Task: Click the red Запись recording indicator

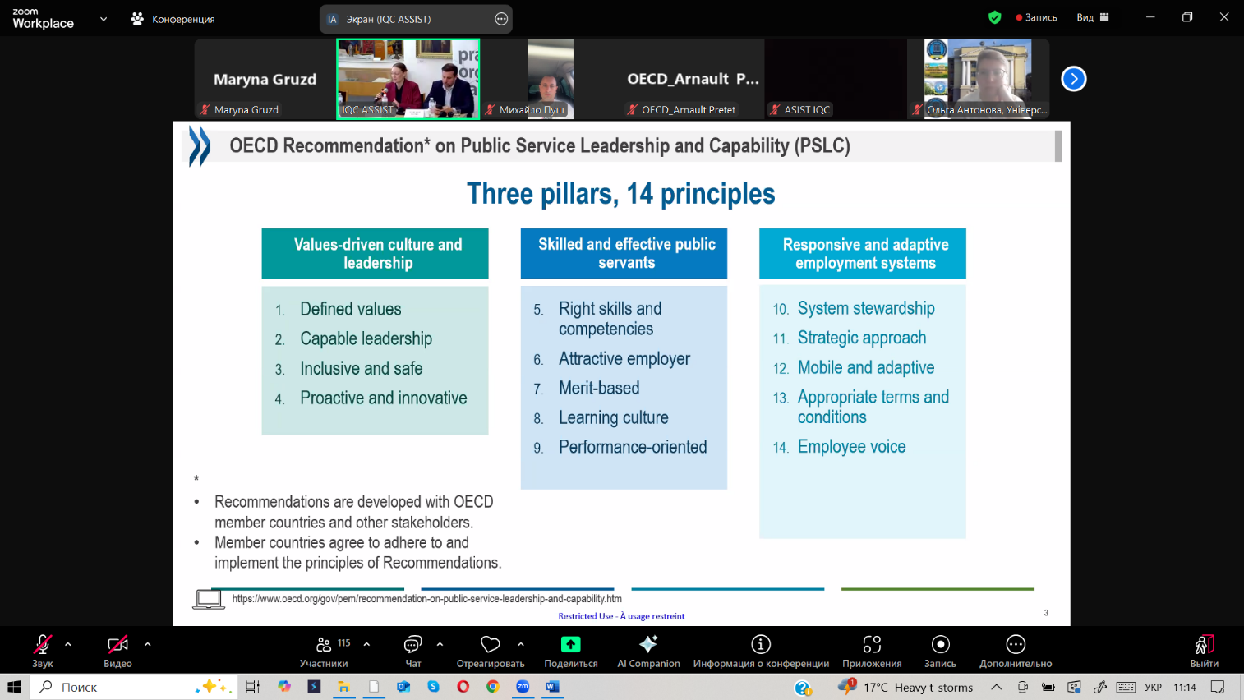Action: coord(1036,17)
